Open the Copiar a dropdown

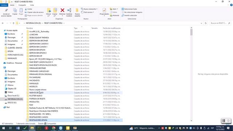pos(55,12)
